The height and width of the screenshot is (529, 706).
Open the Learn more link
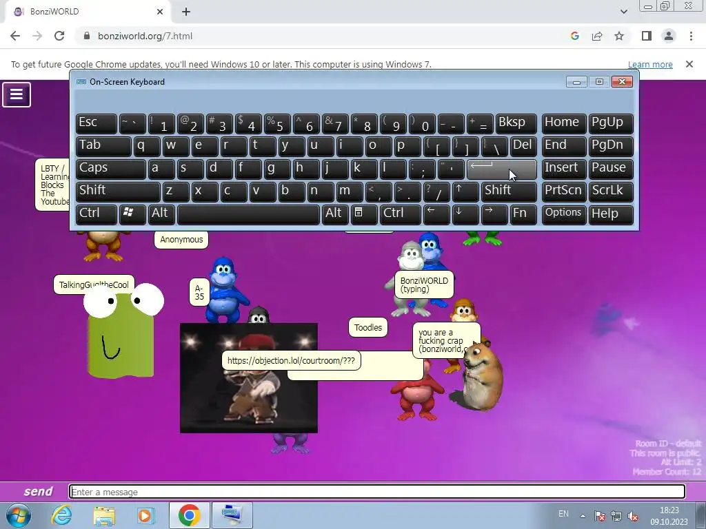pyautogui.click(x=650, y=64)
